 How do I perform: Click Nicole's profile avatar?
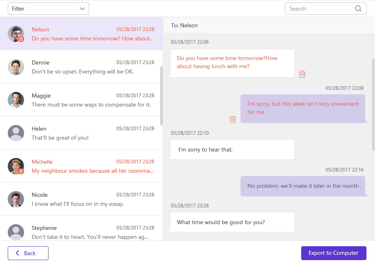point(16,199)
